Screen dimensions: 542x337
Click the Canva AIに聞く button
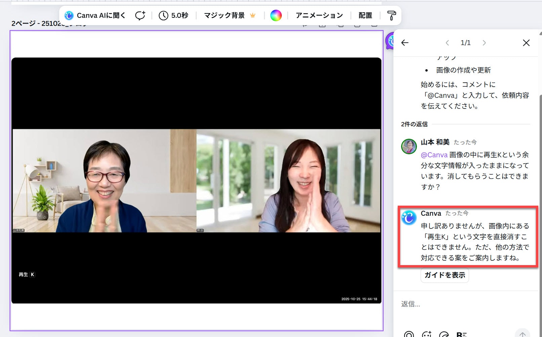pyautogui.click(x=95, y=15)
